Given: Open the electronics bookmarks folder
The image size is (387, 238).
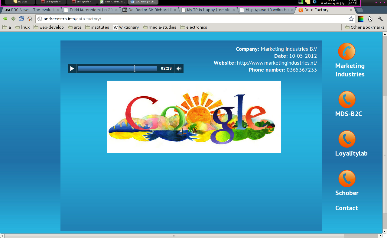Looking at the screenshot, I should click(193, 27).
